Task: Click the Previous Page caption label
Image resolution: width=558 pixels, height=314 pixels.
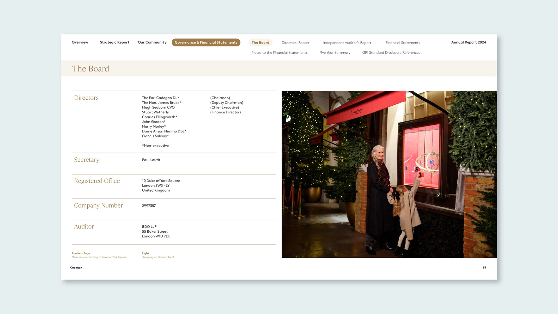Action: [x=81, y=253]
